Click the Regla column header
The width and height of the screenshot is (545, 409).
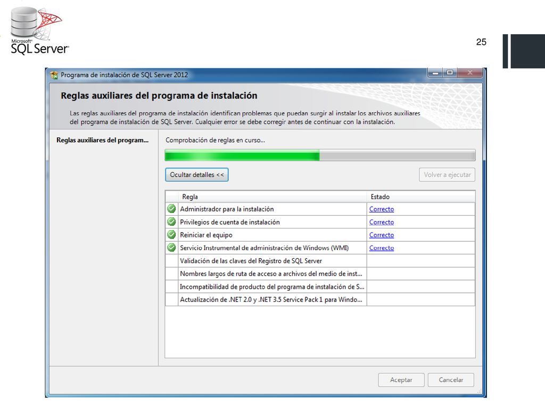(272, 197)
